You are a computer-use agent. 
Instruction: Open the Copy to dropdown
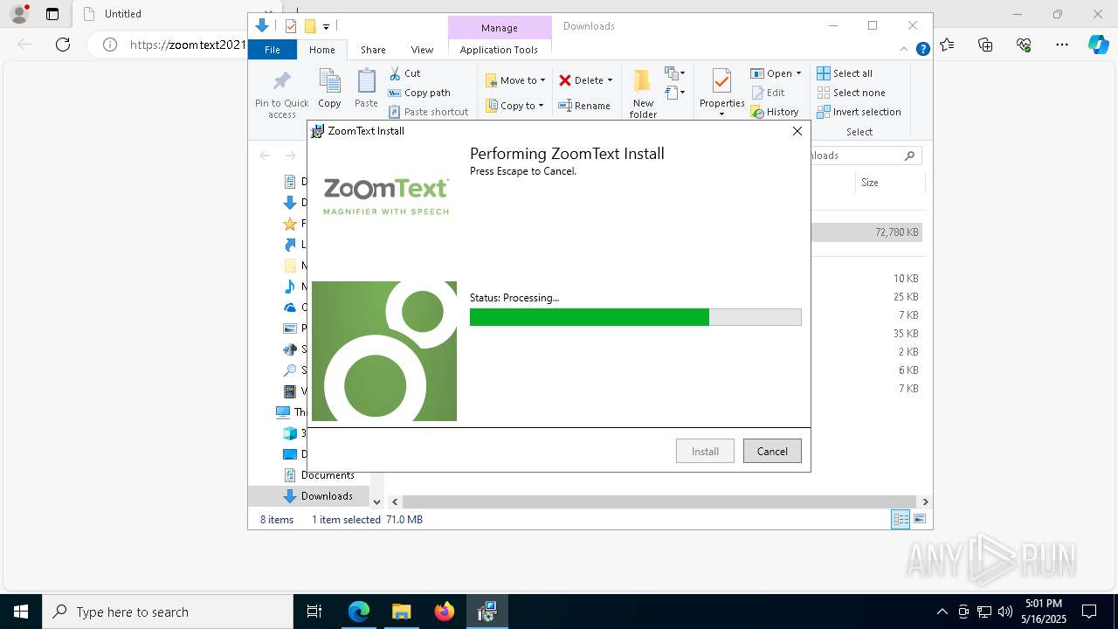click(x=514, y=106)
